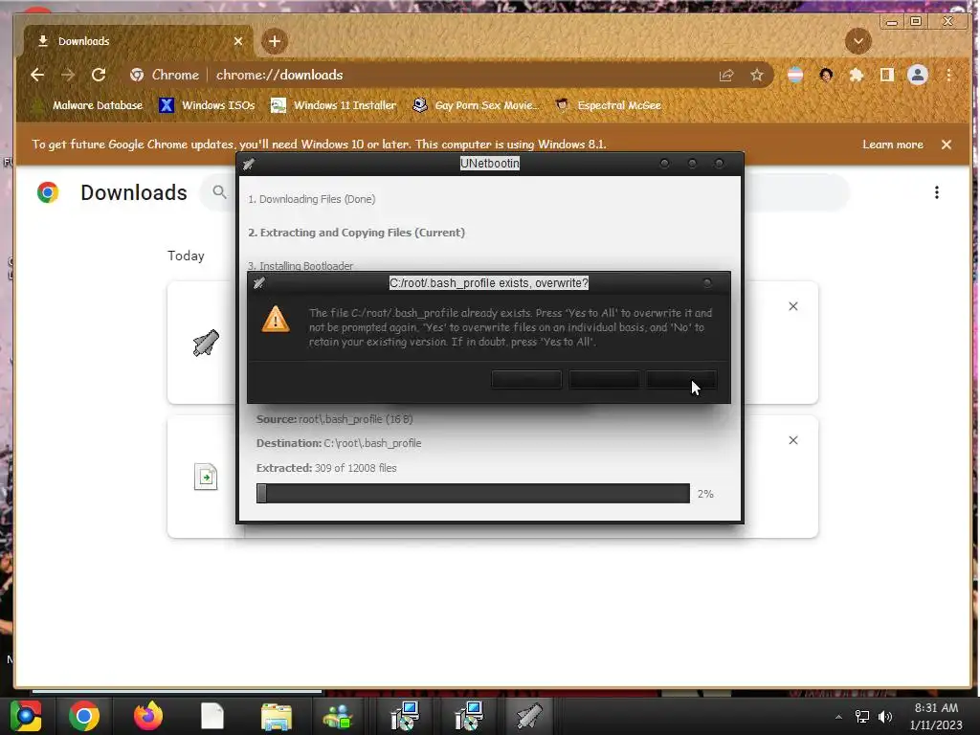Open the Chrome profile avatar button
The image size is (980, 735).
pyautogui.click(x=918, y=75)
